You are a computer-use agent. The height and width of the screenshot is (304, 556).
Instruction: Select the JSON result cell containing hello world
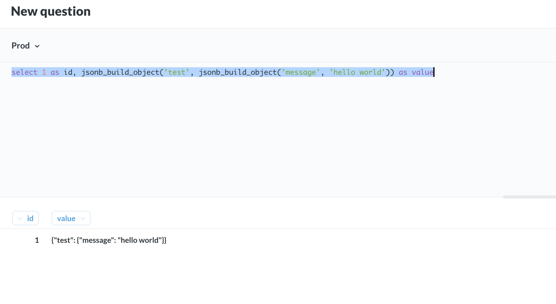coord(109,240)
